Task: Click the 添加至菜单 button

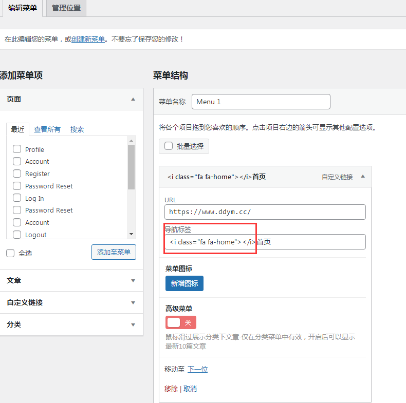Action: click(114, 252)
